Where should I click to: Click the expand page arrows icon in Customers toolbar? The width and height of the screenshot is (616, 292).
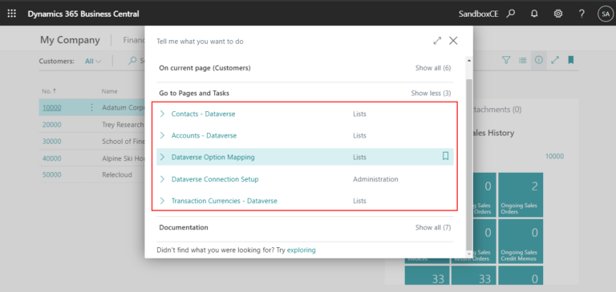pyautogui.click(x=555, y=60)
